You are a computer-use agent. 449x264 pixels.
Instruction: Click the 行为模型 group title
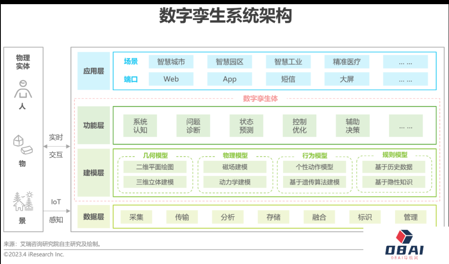coord(315,155)
